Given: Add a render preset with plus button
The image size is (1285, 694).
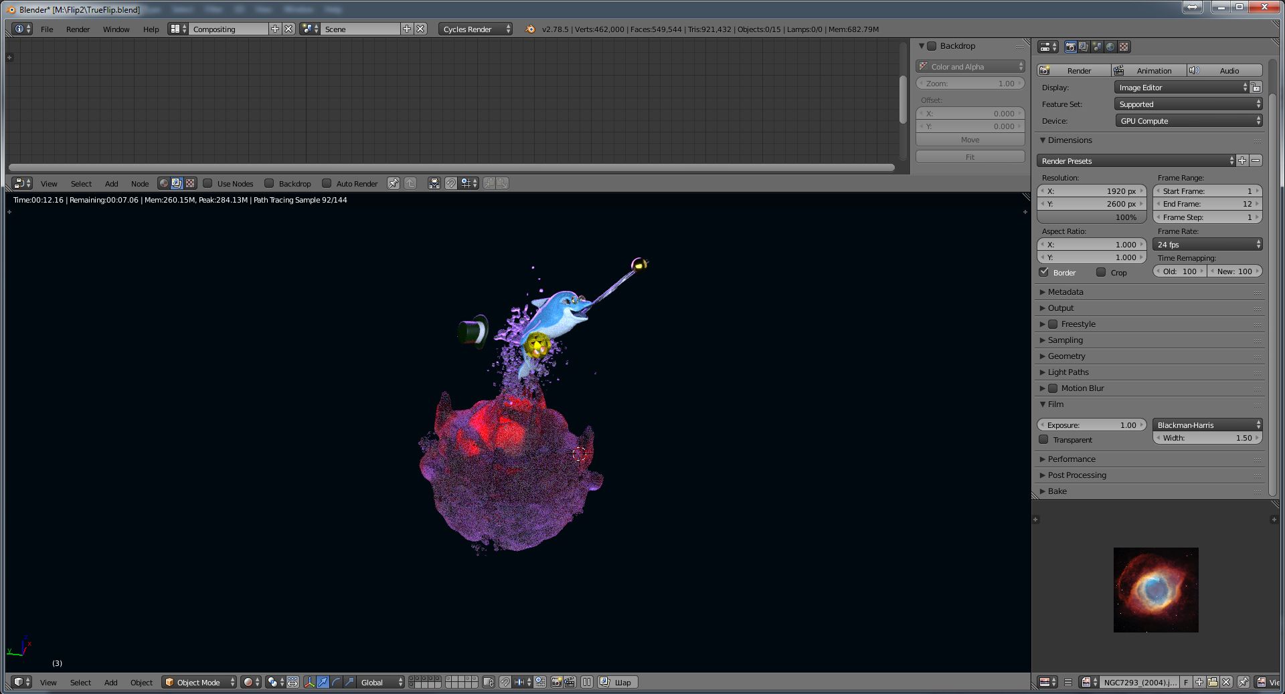Looking at the screenshot, I should pyautogui.click(x=1242, y=161).
